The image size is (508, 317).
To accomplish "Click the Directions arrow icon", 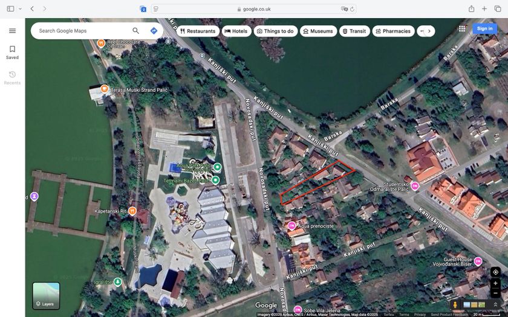I will [x=154, y=31].
